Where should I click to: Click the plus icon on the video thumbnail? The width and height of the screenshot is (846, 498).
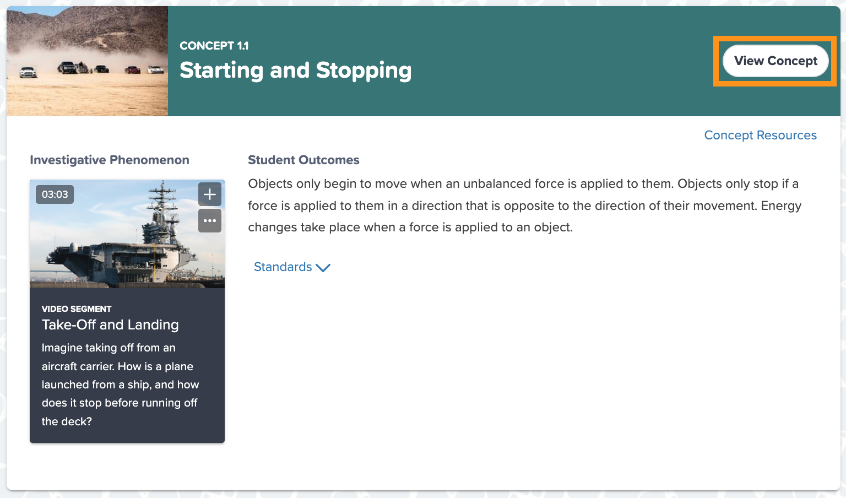tap(209, 194)
